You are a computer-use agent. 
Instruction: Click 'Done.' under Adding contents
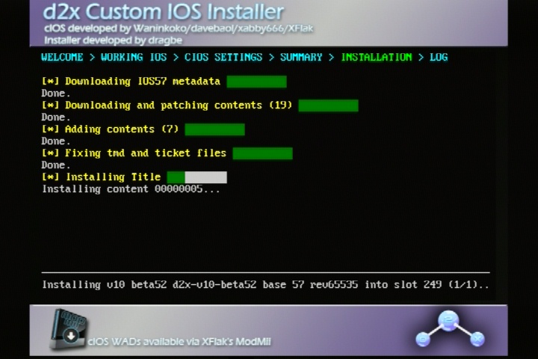tap(55, 141)
